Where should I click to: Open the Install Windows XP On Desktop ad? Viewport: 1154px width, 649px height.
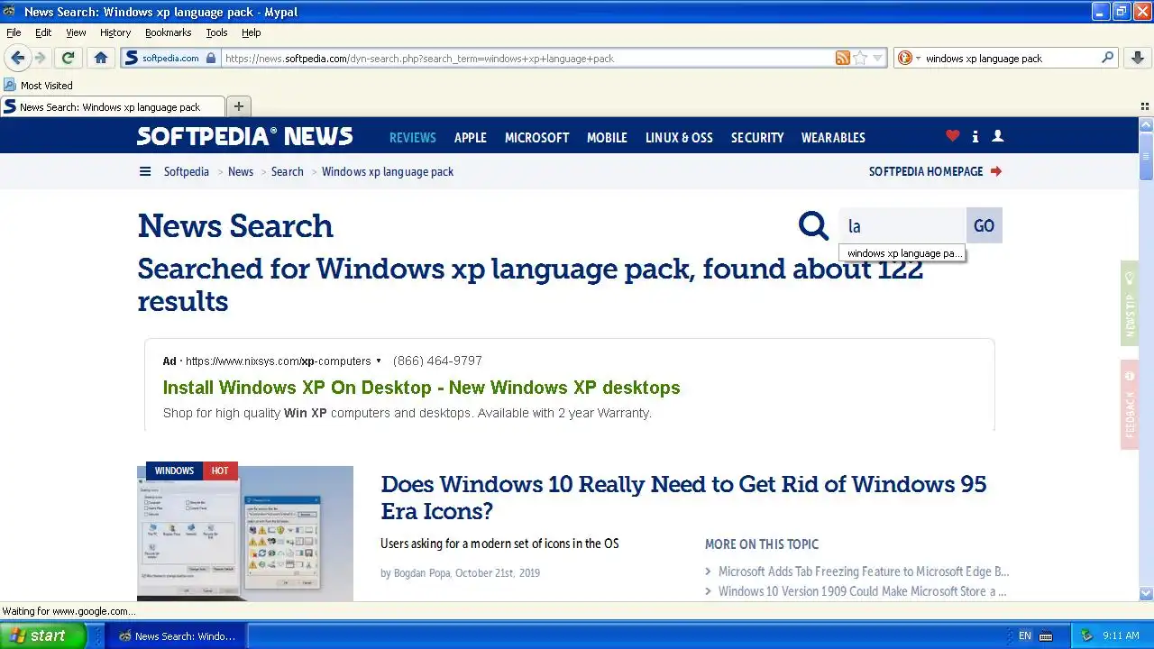(x=421, y=388)
